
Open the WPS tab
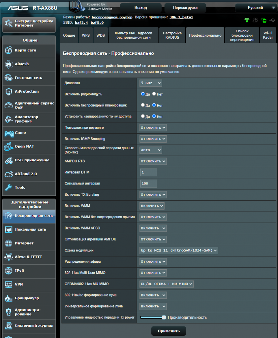tap(86, 35)
